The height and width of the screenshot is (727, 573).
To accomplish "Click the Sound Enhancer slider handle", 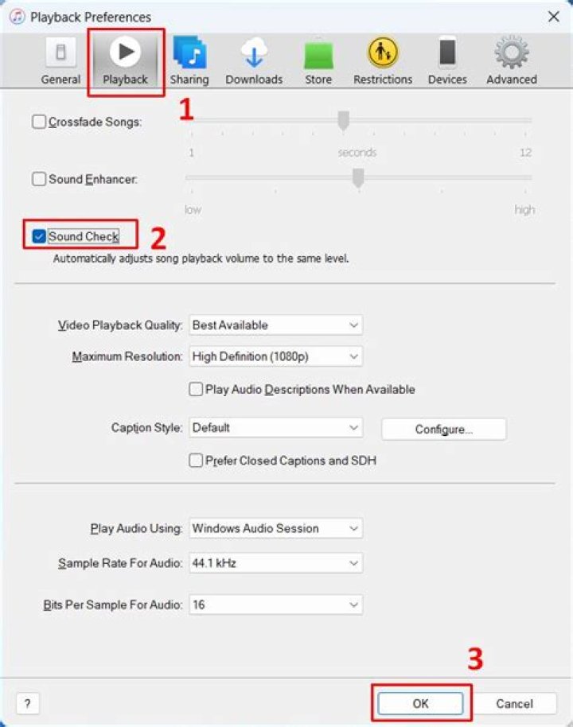I will [358, 178].
